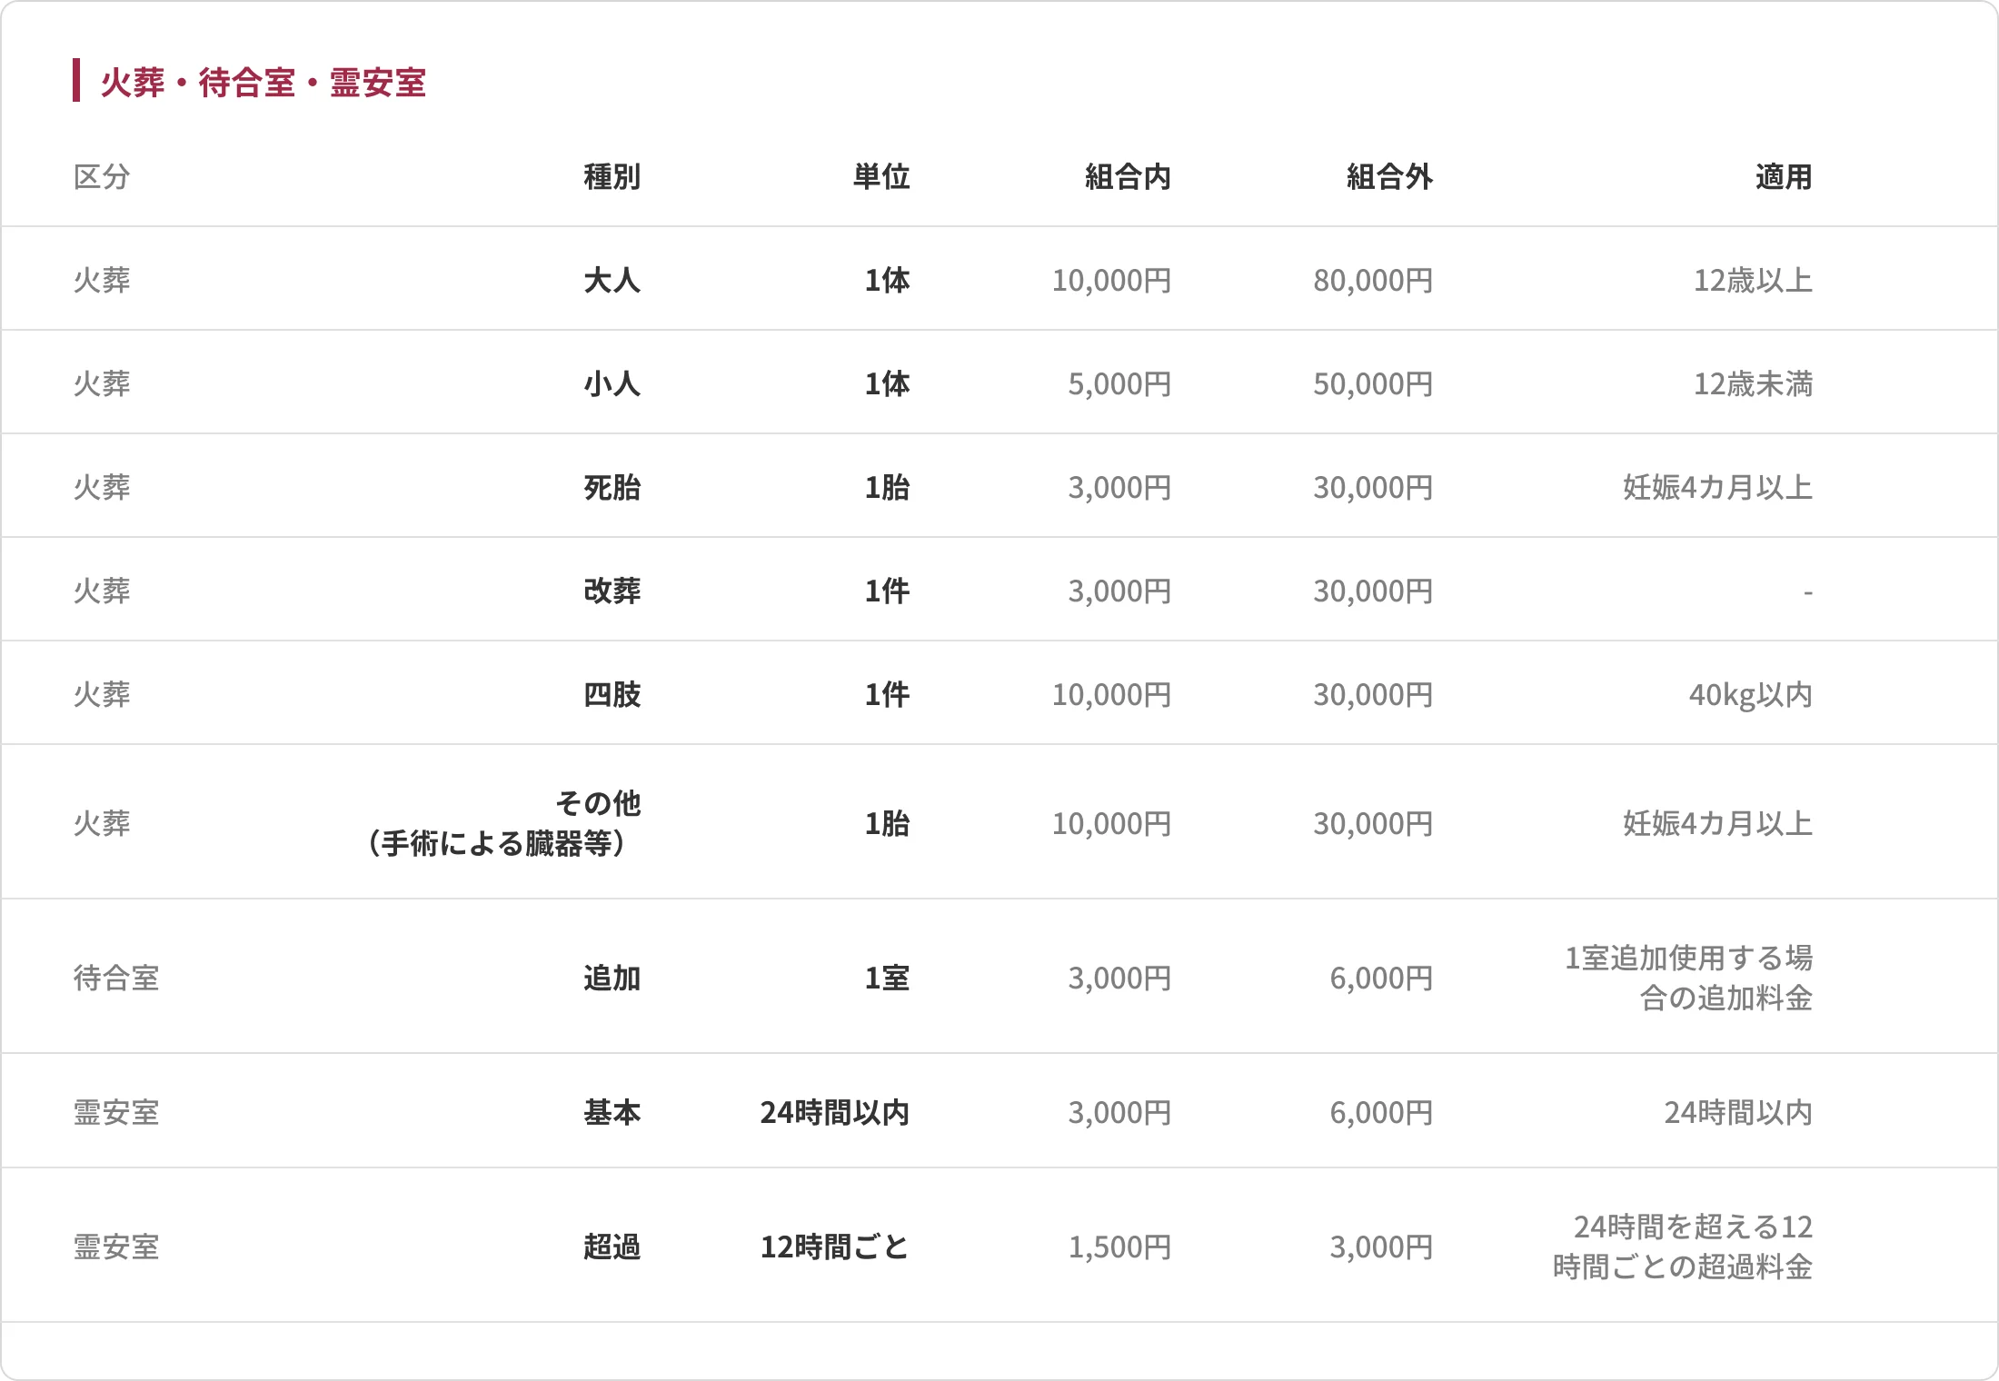Screen dimensions: 1999x1381
Task: Select the 区分 column header
Action: tap(102, 176)
